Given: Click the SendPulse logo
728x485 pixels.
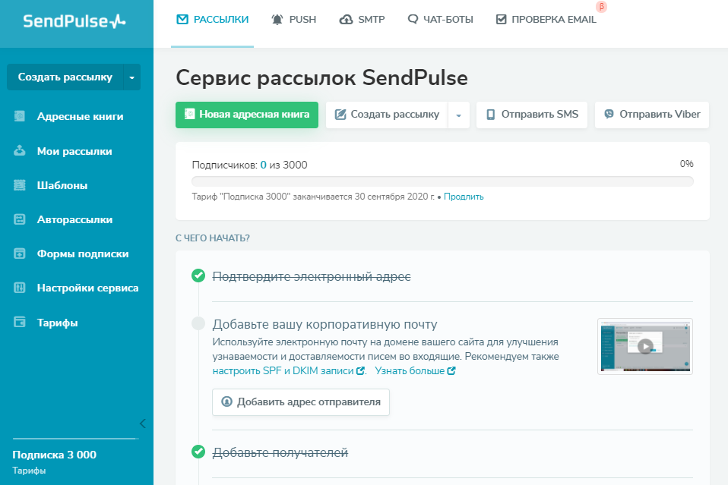Looking at the screenshot, I should [74, 21].
